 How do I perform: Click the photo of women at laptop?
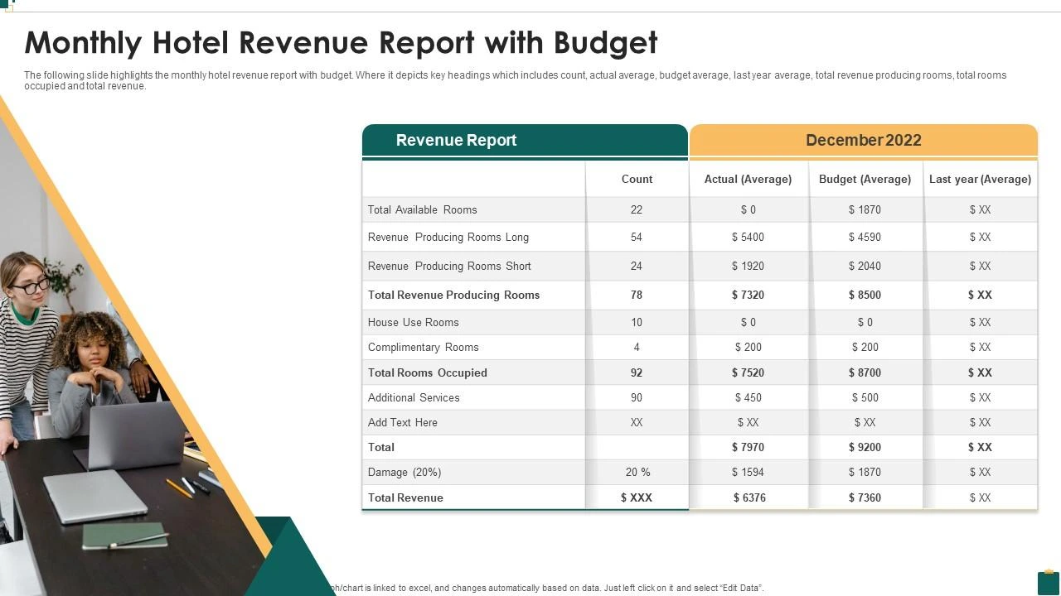[x=91, y=389]
